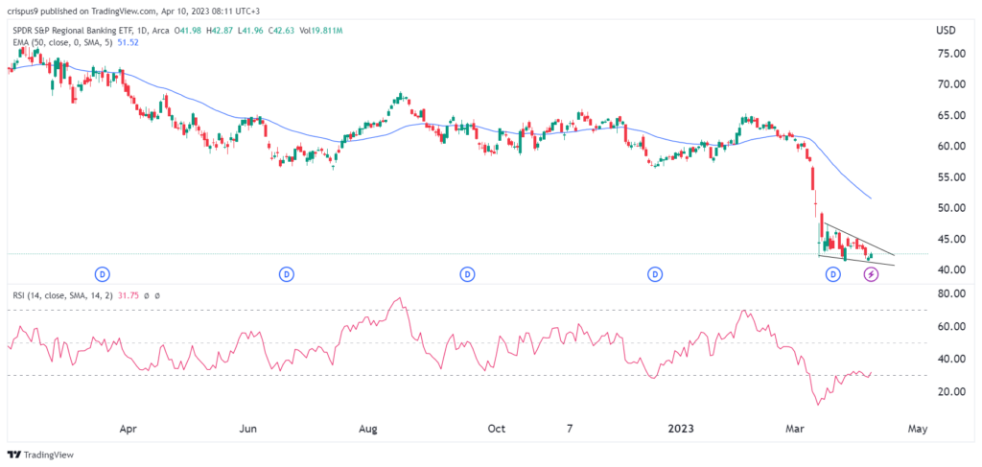
Task: Click the May label on time axis
Action: pyautogui.click(x=917, y=430)
